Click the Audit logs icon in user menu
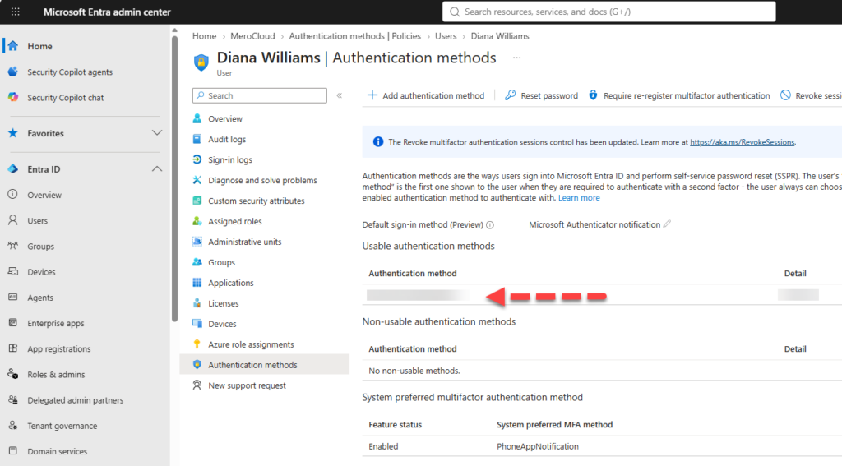 pos(197,139)
